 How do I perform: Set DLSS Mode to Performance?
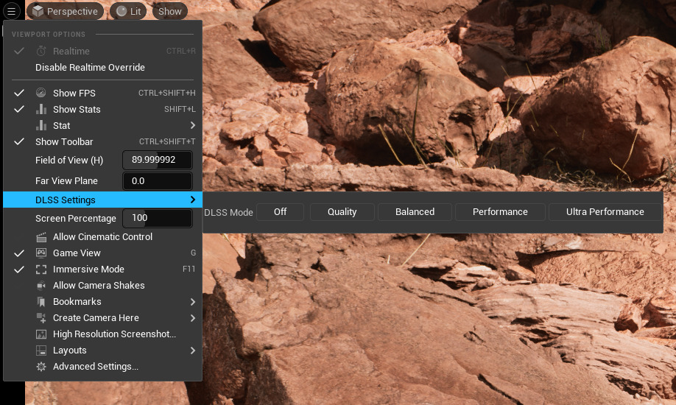500,212
